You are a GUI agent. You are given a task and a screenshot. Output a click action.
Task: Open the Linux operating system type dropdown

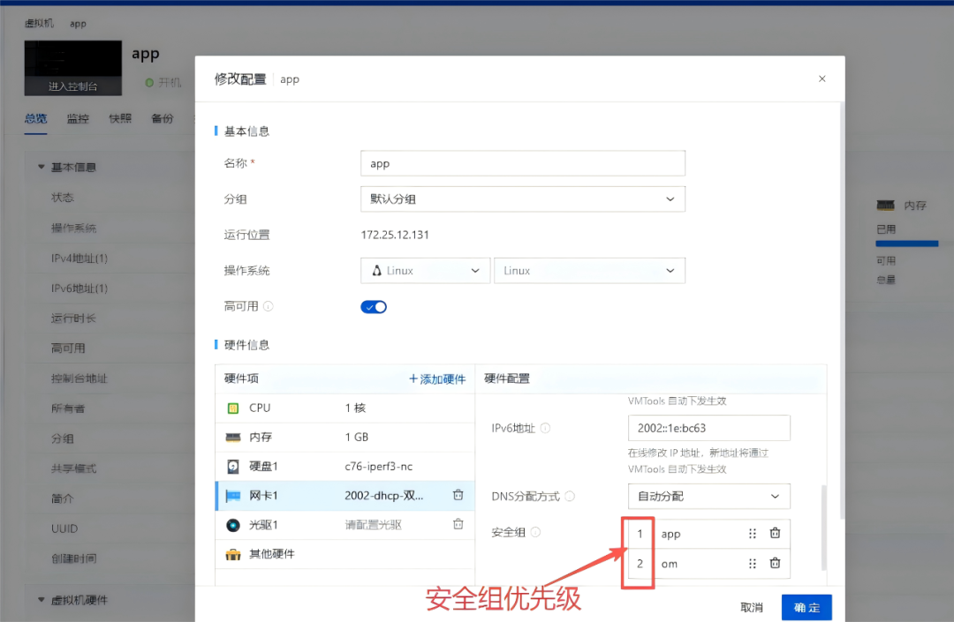(x=425, y=270)
